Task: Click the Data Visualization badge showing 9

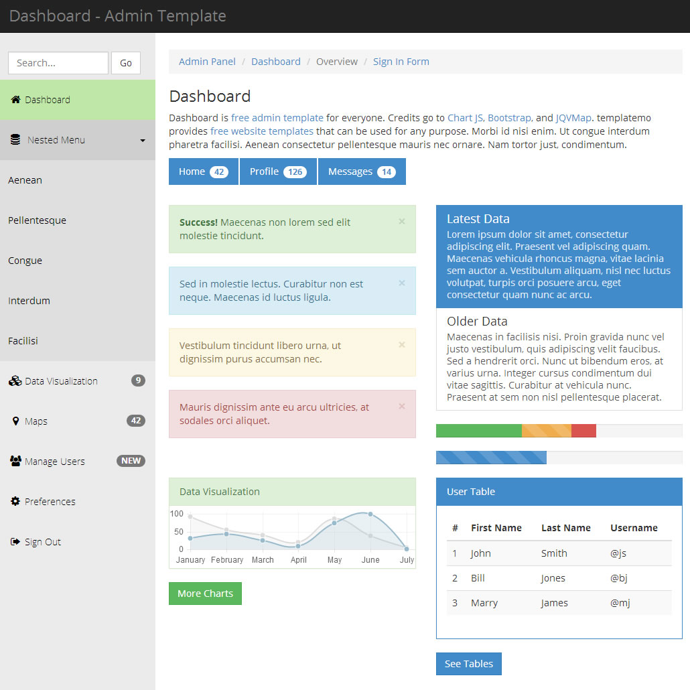Action: (x=137, y=381)
